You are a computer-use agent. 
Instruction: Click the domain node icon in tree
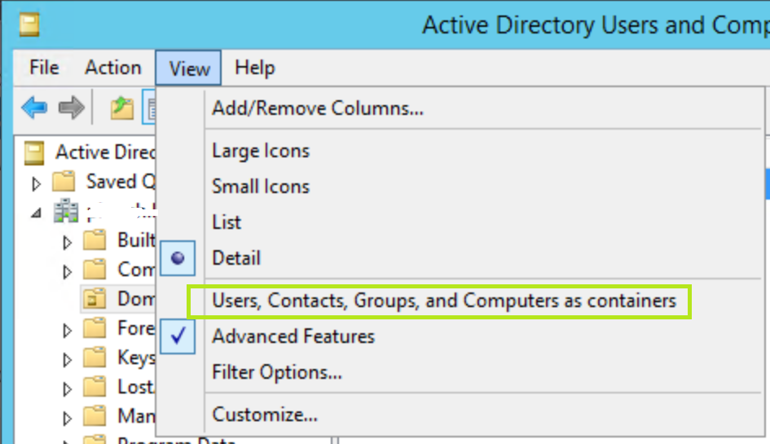(x=64, y=212)
